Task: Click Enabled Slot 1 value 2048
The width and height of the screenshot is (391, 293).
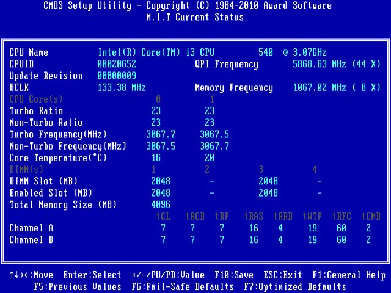Action: tap(161, 193)
